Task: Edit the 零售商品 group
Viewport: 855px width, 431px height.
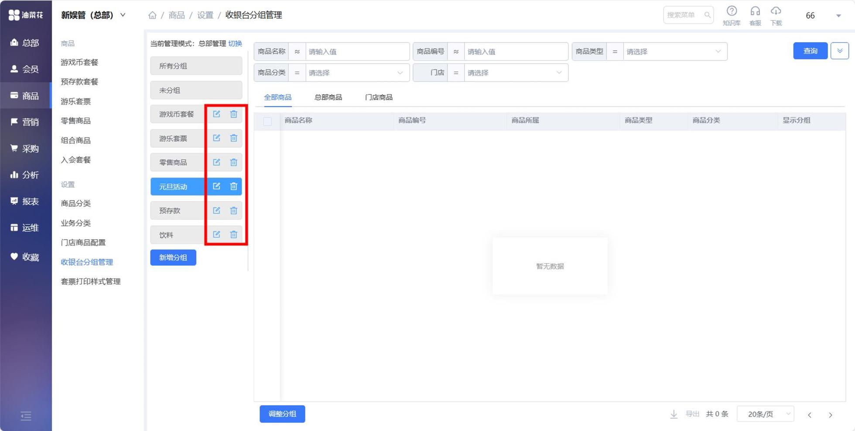Action: pos(216,163)
